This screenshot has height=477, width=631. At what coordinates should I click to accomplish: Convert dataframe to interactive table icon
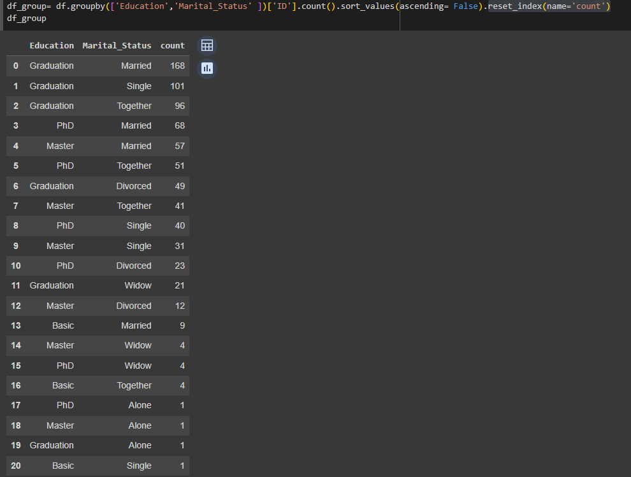click(x=207, y=45)
